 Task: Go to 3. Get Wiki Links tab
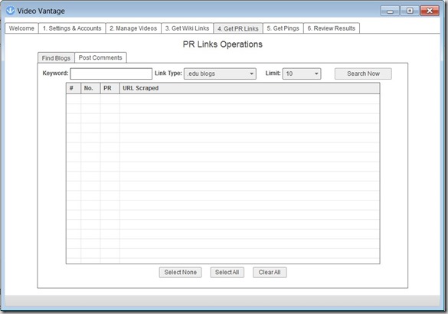tap(187, 28)
